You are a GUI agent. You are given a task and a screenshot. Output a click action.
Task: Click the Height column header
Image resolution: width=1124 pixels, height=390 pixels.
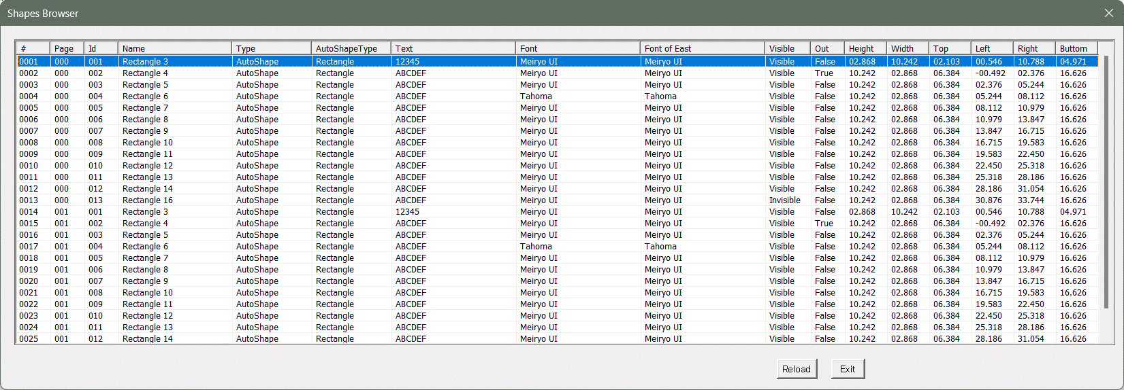[x=865, y=48]
